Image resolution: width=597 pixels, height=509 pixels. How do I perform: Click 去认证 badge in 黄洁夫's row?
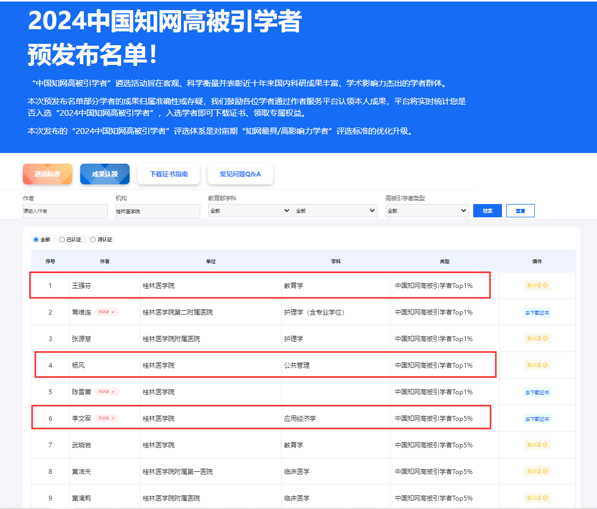point(537,471)
